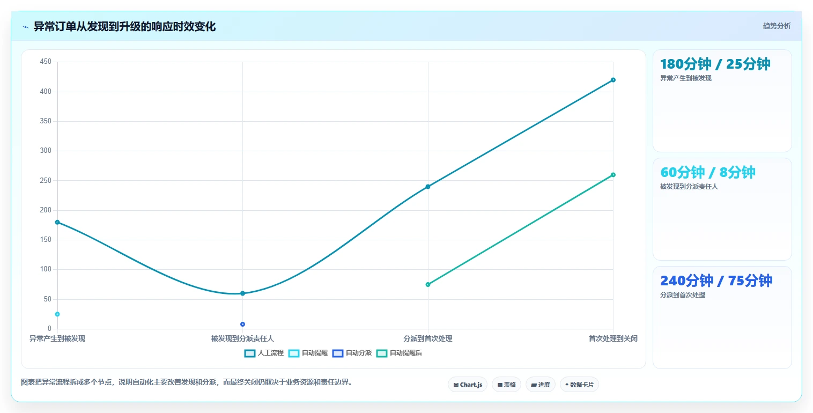Click the 180分钟 / 25分钟 card value
Image resolution: width=813 pixels, height=413 pixels.
coord(715,64)
